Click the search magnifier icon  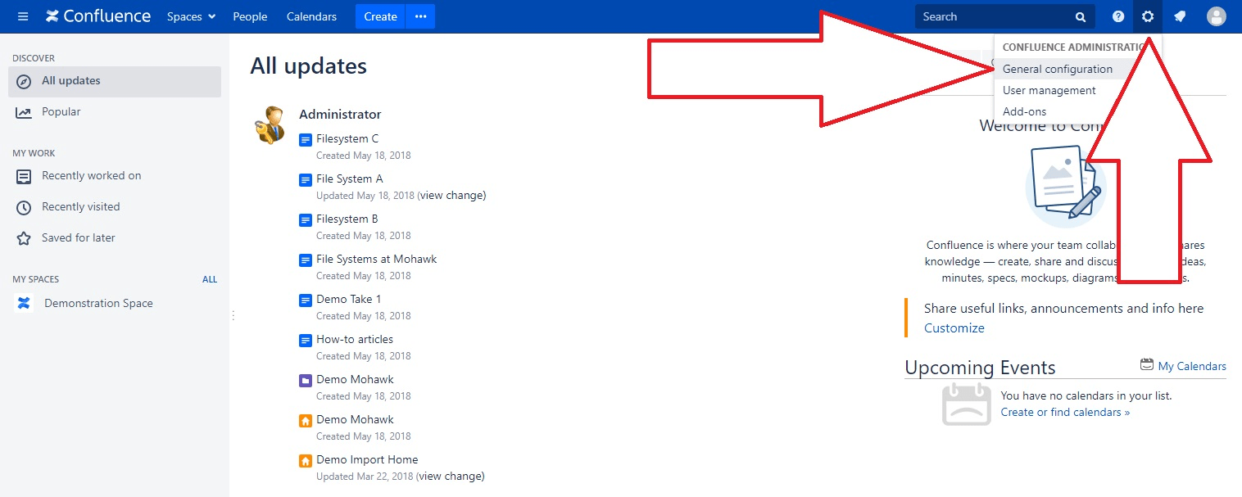pyautogui.click(x=1080, y=16)
